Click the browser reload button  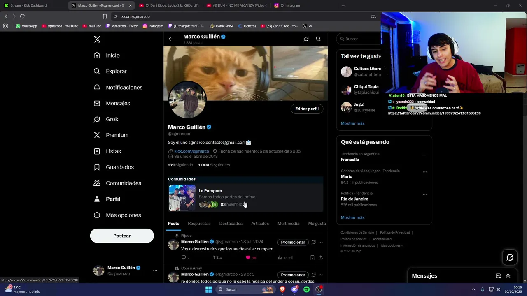pos(22,16)
